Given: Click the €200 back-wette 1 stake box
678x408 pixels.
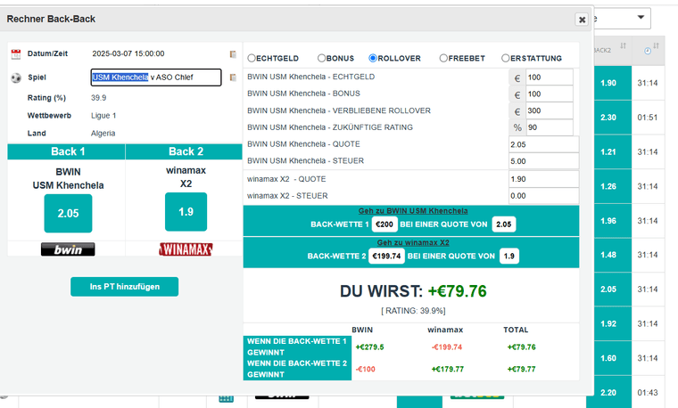Looking at the screenshot, I should [x=384, y=224].
